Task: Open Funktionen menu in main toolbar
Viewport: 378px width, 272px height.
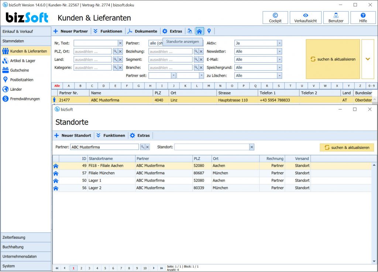Action: (108, 31)
